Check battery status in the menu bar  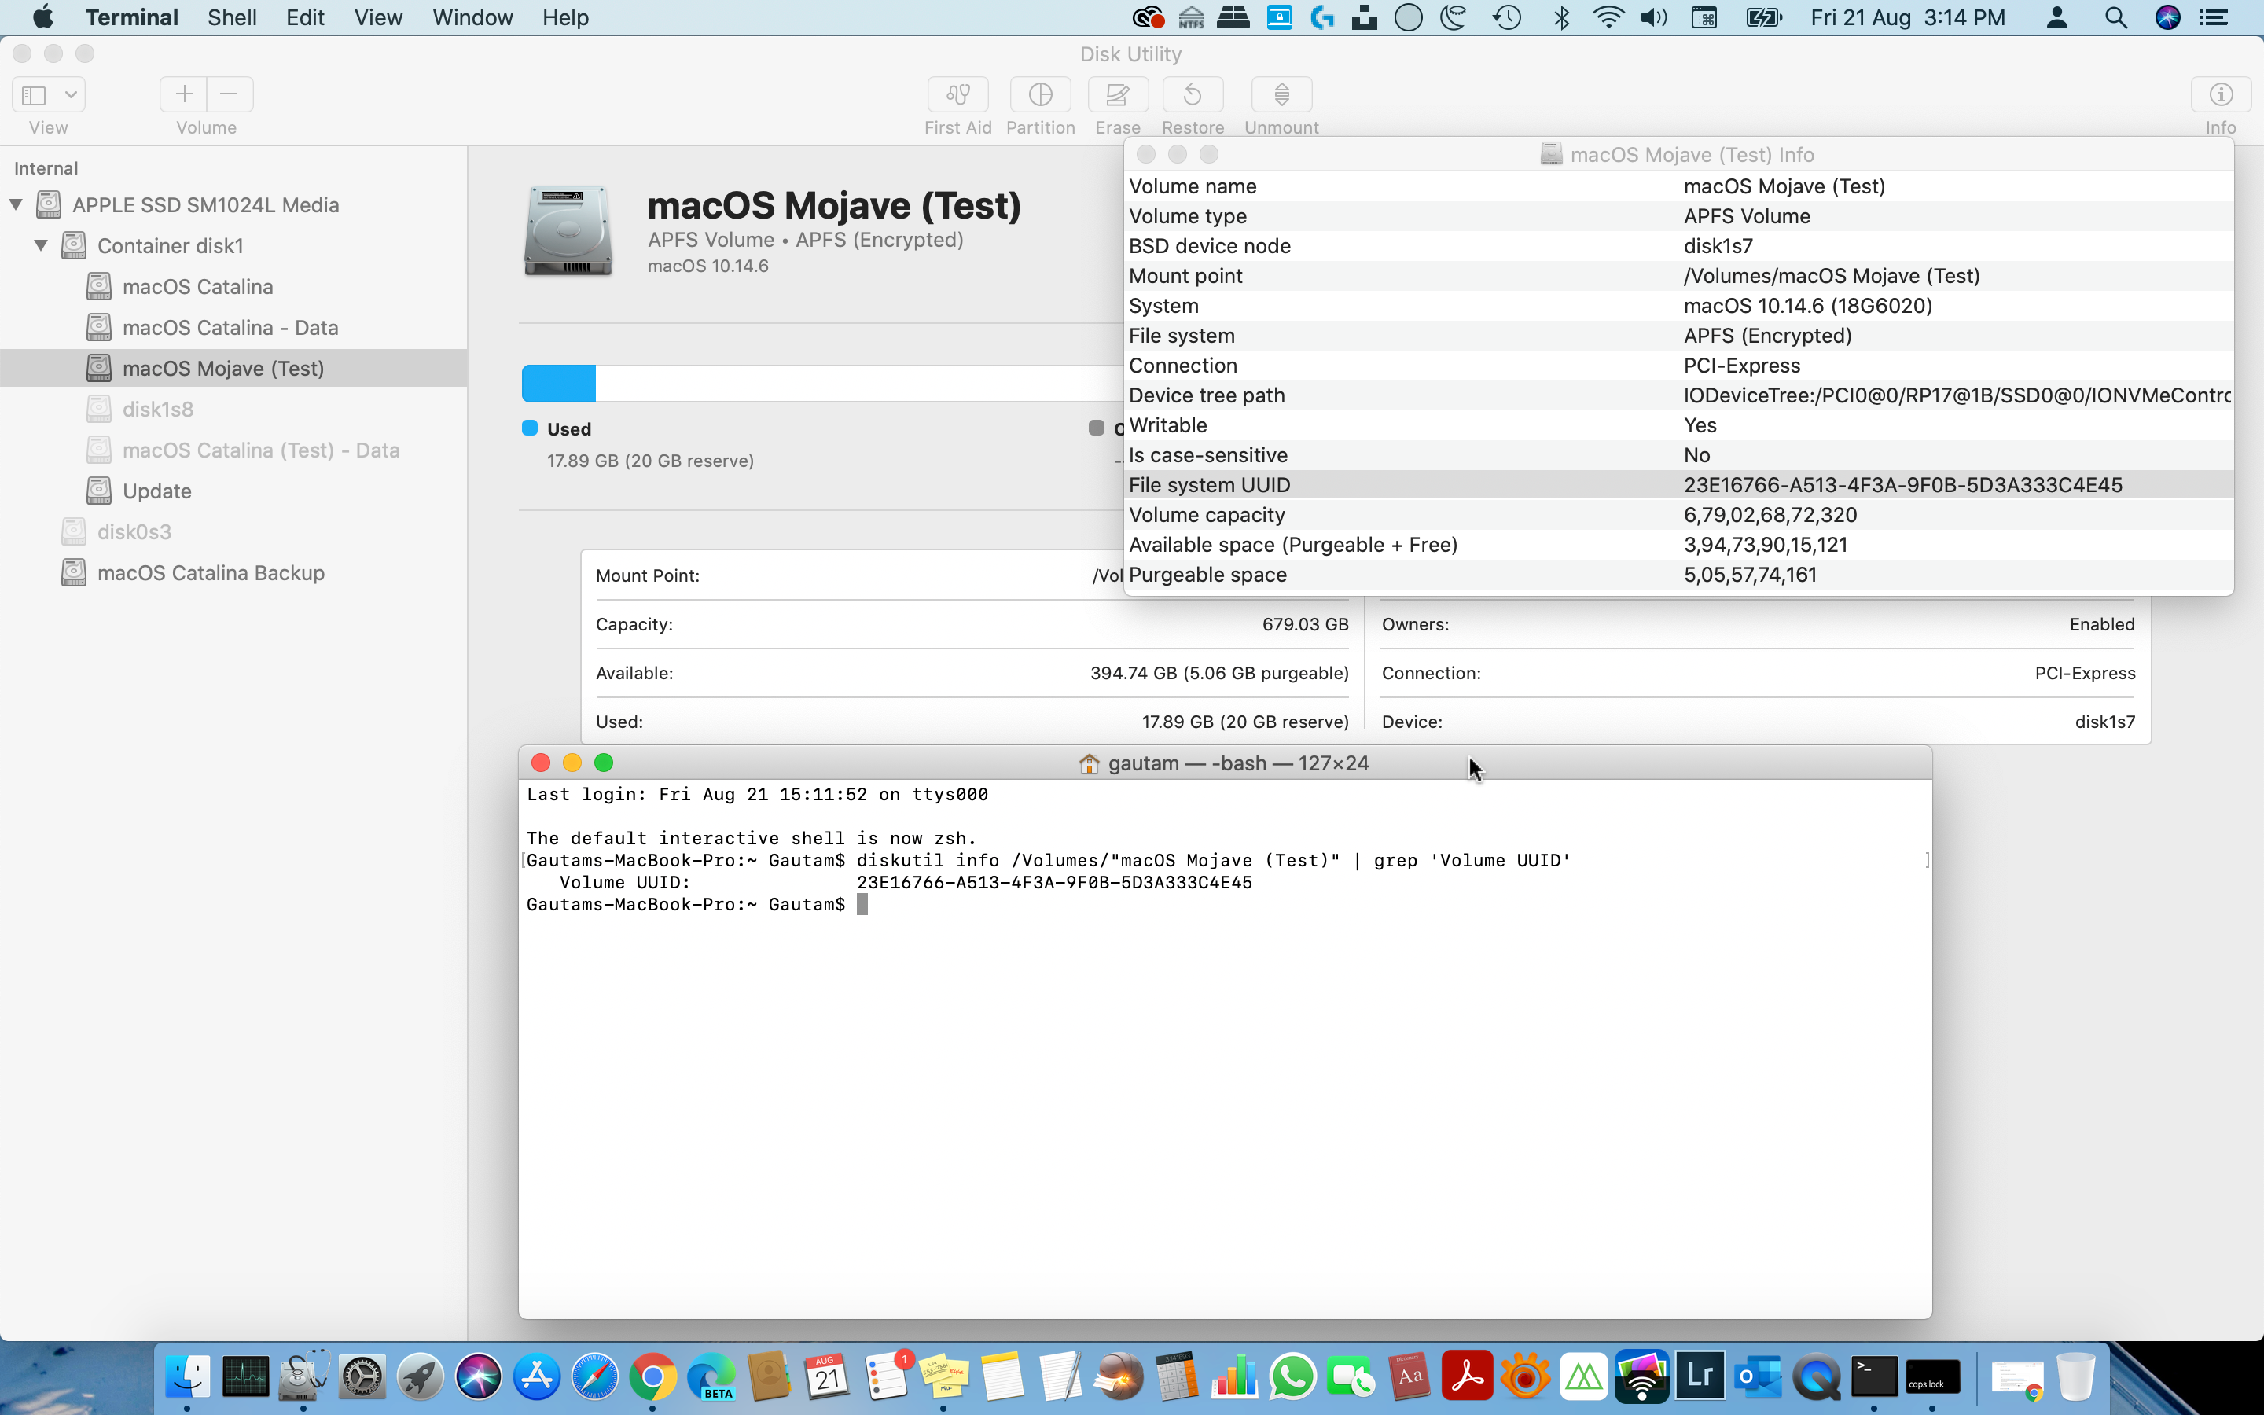tap(1762, 17)
